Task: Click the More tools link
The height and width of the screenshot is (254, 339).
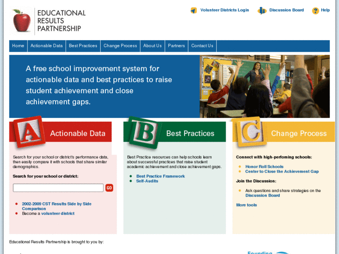Action: coord(247,205)
